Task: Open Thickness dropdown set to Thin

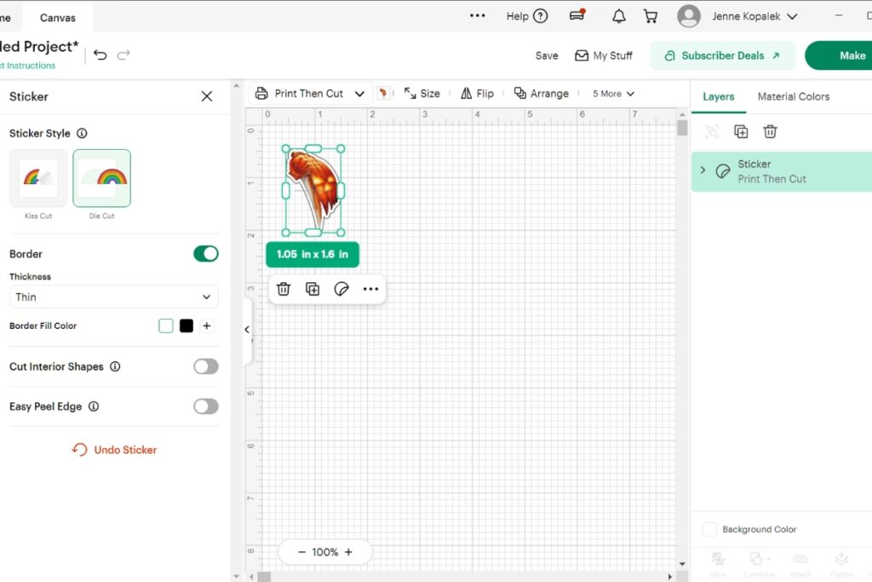Action: coord(113,297)
